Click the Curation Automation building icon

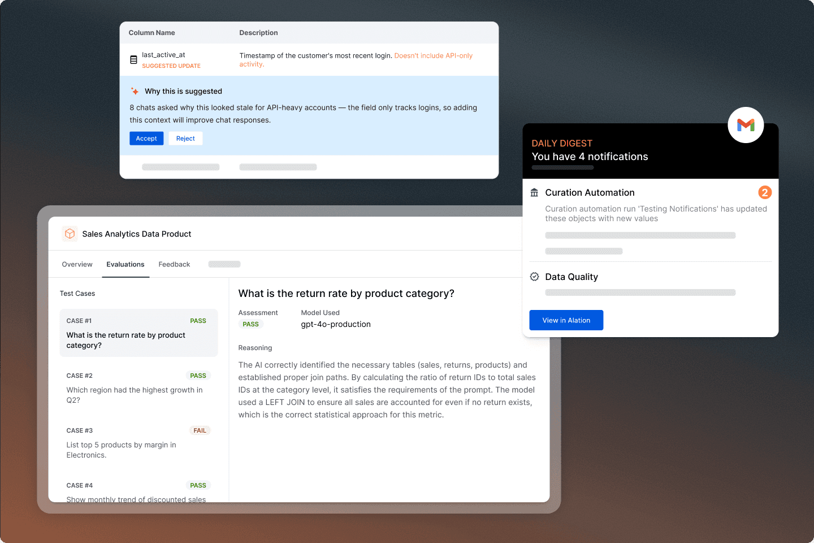pos(534,192)
